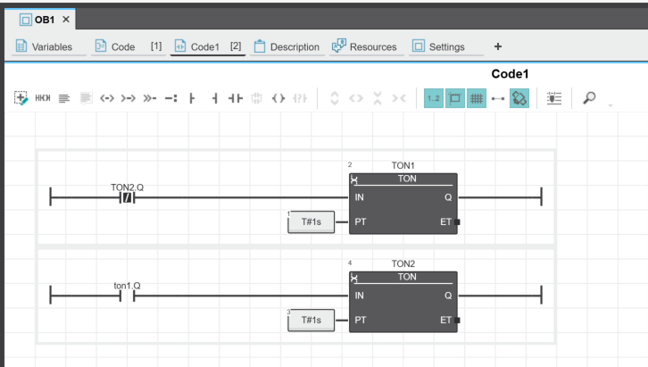Select the T#1s input on TON1
648x367 pixels.
pyautogui.click(x=311, y=223)
